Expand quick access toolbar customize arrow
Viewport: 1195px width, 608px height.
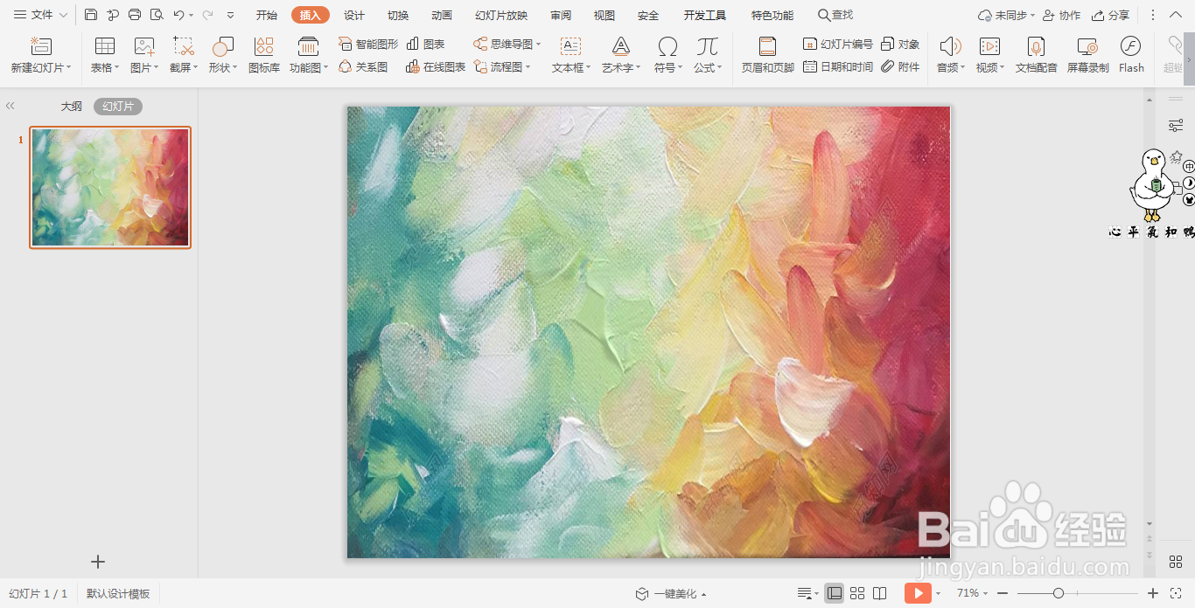coord(230,15)
